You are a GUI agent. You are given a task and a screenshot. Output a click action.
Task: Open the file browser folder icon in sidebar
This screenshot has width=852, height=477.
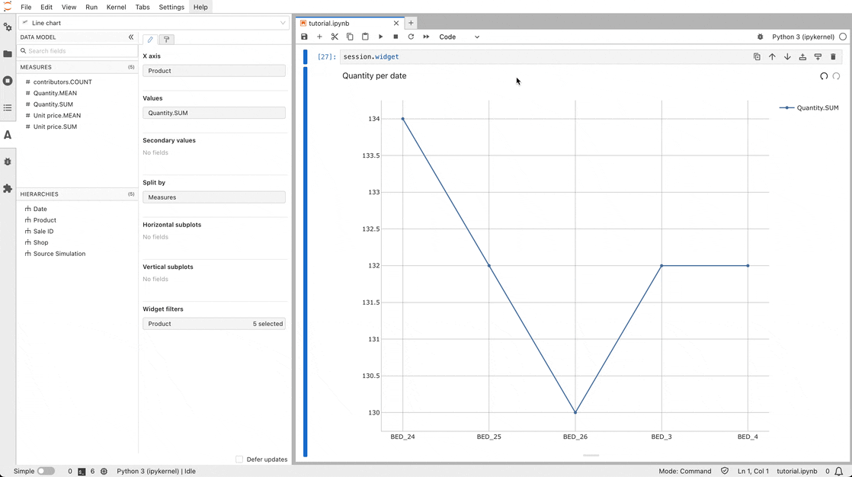8,54
